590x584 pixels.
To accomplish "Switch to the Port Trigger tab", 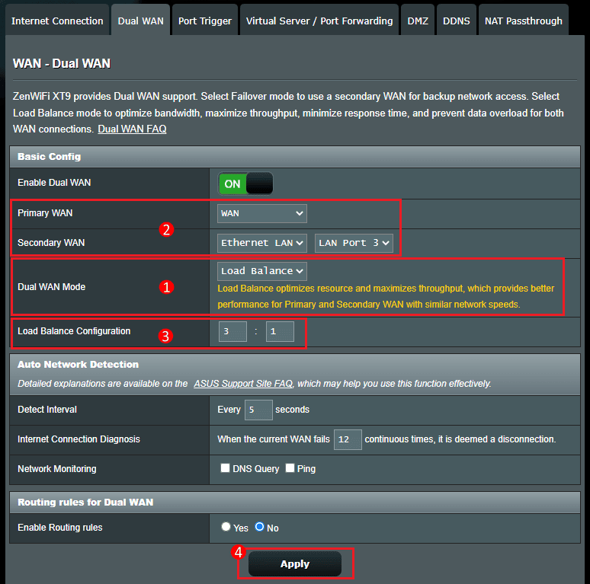I will click(204, 21).
